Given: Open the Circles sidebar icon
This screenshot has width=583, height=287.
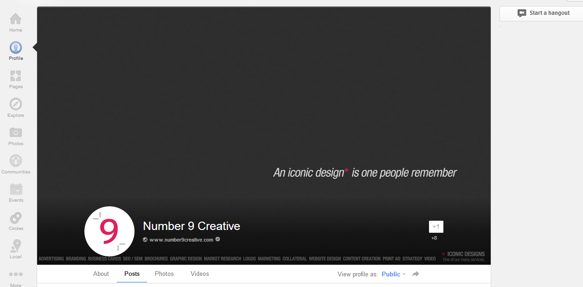Looking at the screenshot, I should (16, 217).
